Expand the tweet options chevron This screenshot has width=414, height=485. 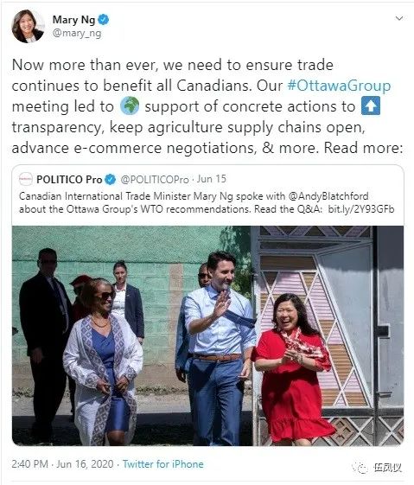399,18
